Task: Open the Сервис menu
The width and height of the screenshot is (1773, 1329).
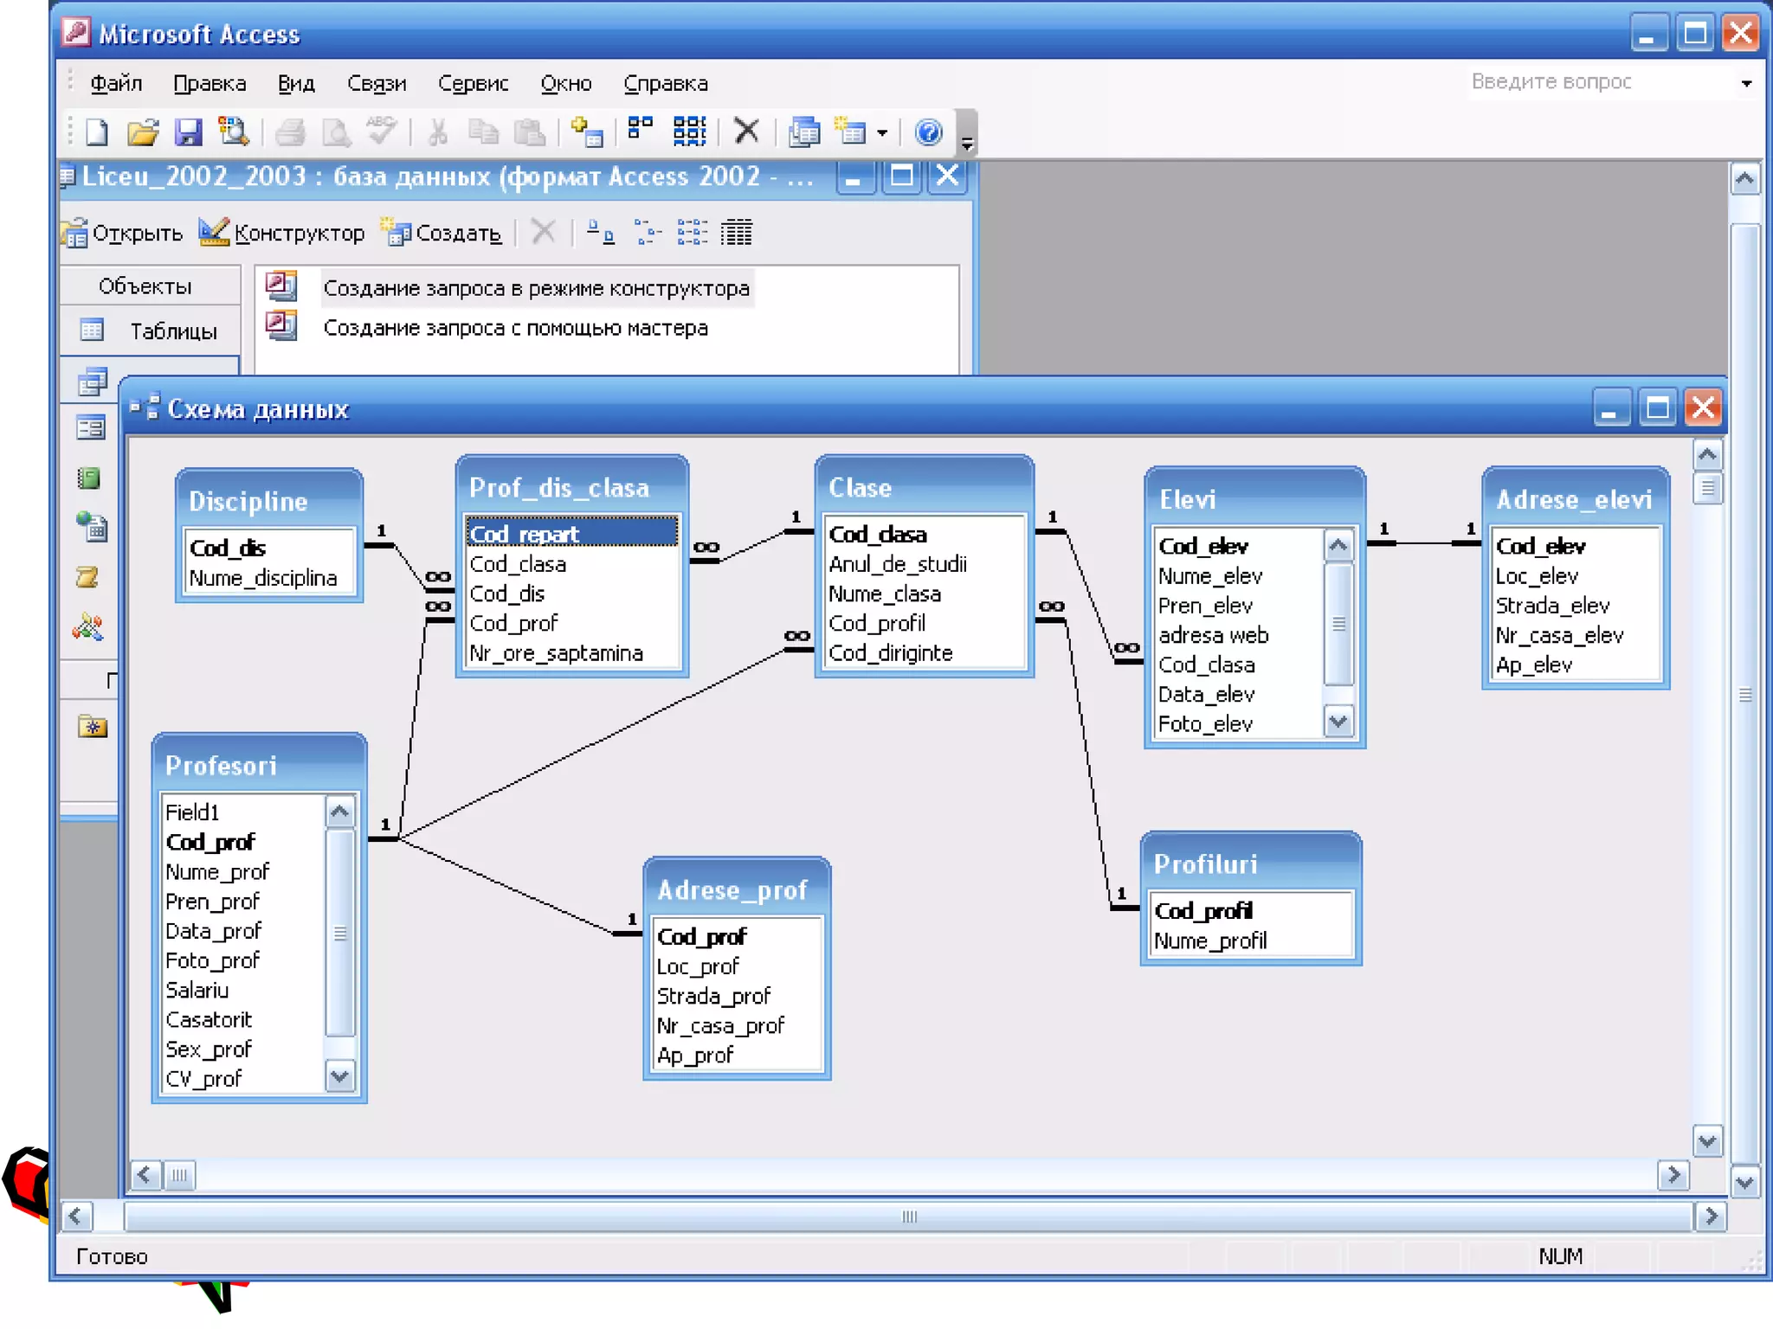Action: 473,84
